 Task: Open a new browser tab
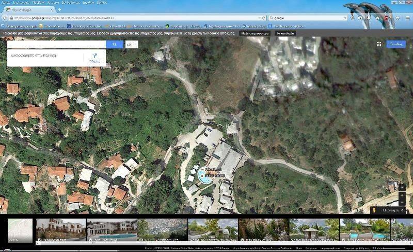(x=59, y=9)
